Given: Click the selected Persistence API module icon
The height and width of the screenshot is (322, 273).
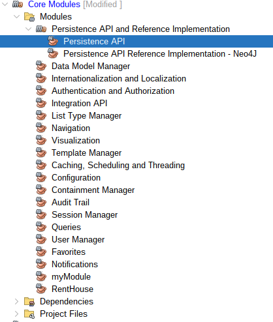Looking at the screenshot, I should tap(53, 41).
